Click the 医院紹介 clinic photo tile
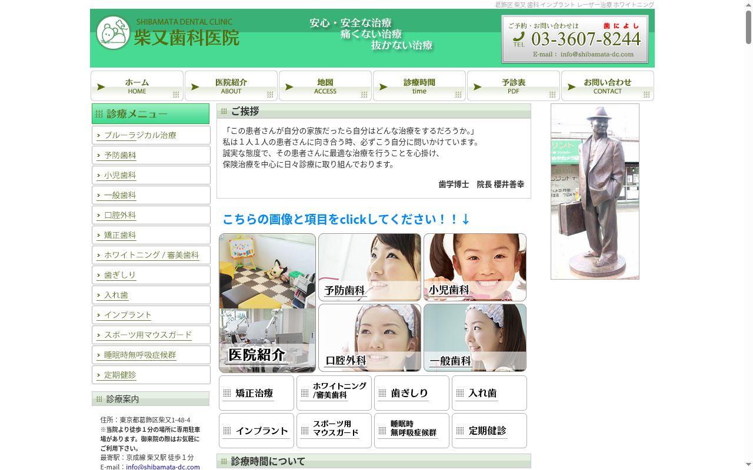 (x=267, y=303)
